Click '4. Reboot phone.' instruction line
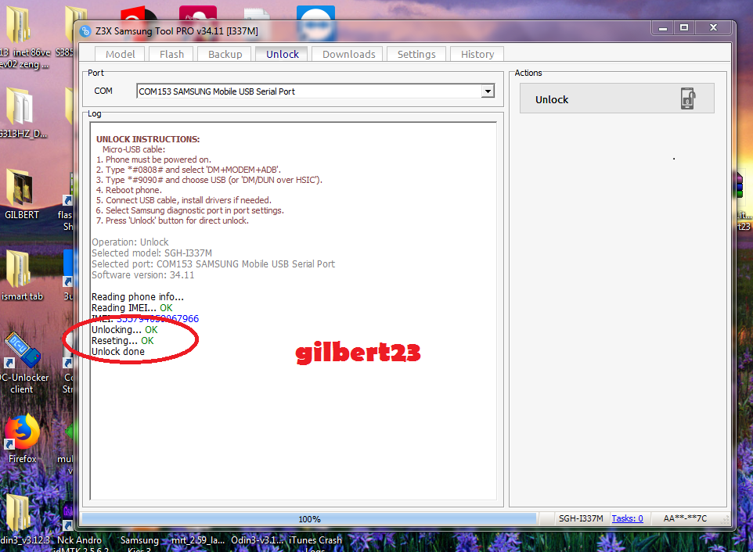The width and height of the screenshot is (753, 552). tap(128, 190)
